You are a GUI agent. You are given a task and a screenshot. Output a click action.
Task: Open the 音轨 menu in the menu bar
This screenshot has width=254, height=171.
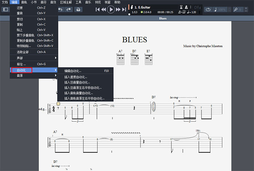click(x=24, y=2)
